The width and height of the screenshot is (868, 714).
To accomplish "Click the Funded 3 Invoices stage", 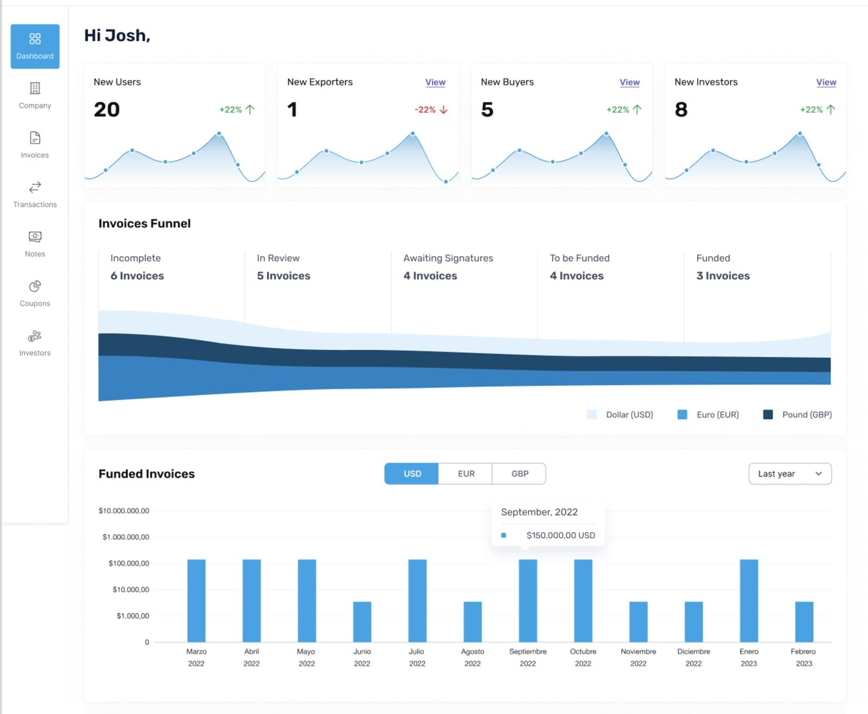I will click(723, 267).
